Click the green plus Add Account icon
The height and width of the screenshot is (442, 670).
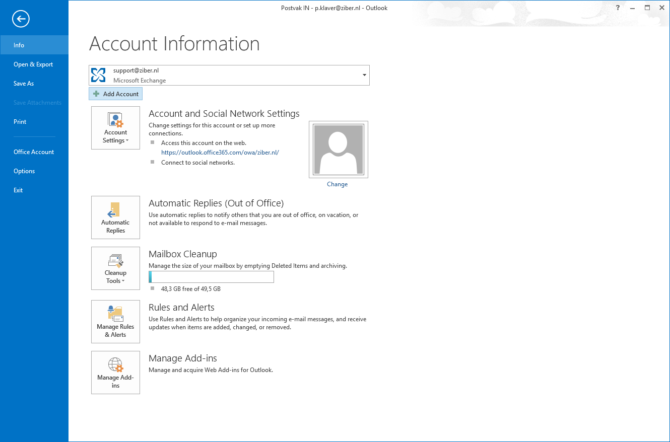pos(96,94)
